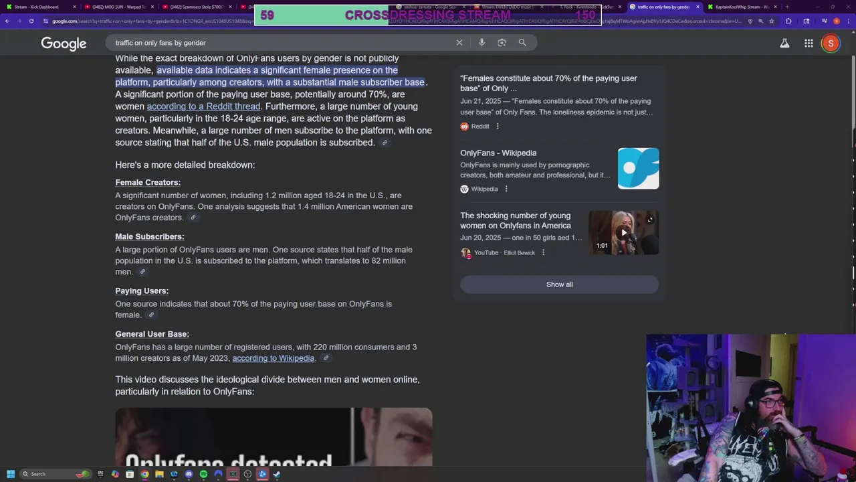Image resolution: width=856 pixels, height=482 pixels.
Task: Open source link after first overview paragraph
Action: (x=385, y=143)
